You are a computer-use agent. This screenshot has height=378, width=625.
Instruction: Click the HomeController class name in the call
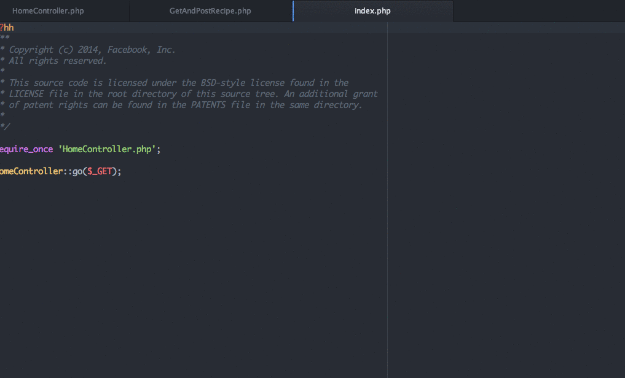[x=31, y=171]
